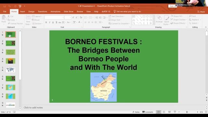Screen dimensions: 208x117
Task: Switch to Reading View
Action: click(x=169, y=112)
